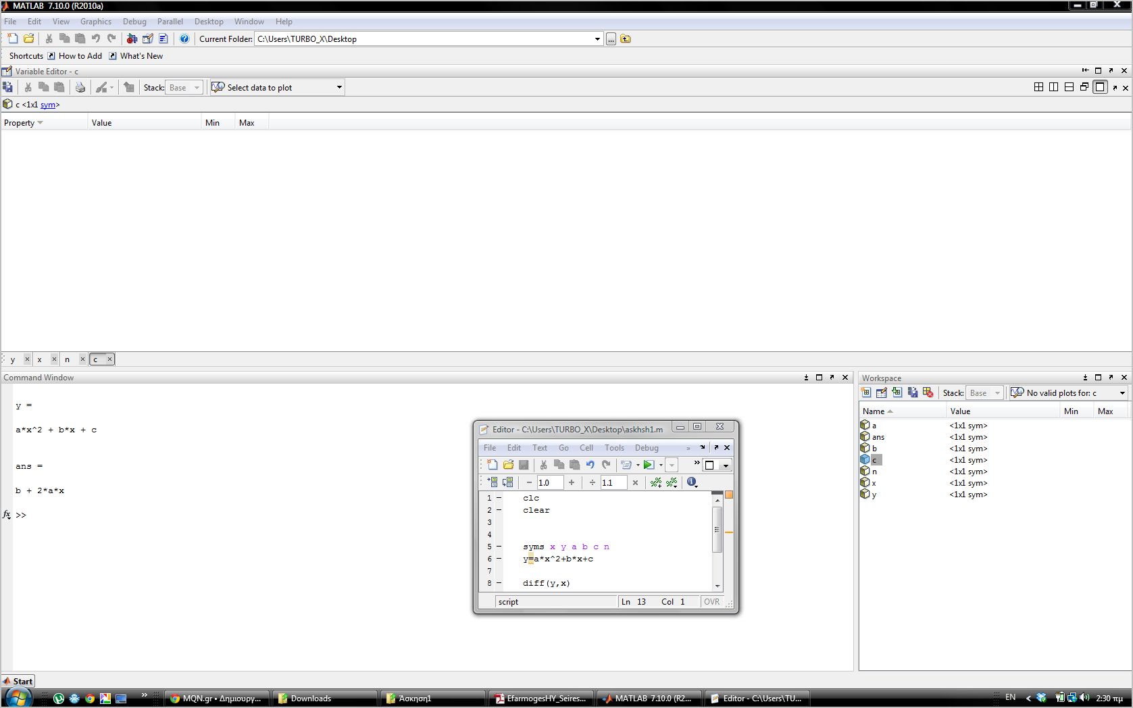
Task: Open the 'No valid plots for: c' dropdown
Action: 1122,393
